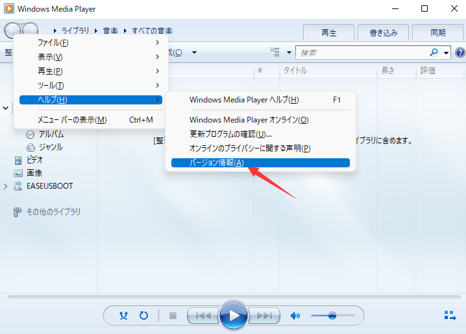Click the その他のライブラリ icon
The width and height of the screenshot is (466, 334).
(18, 212)
